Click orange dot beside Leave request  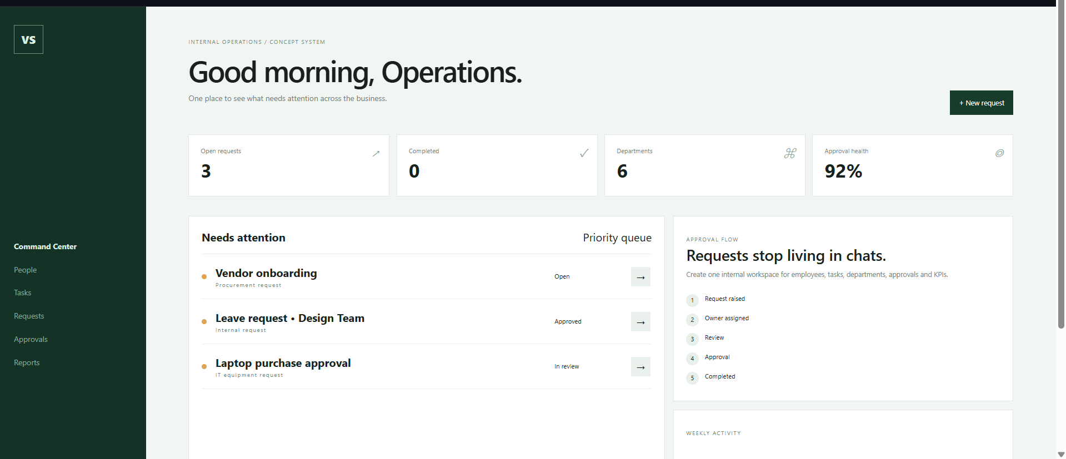coord(204,321)
